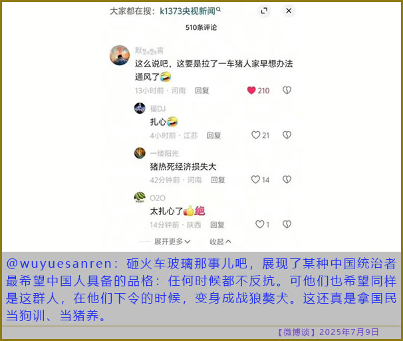The image size is (403, 341).
Task: Like the 太扎心了 reply from Shaanxi
Action: coord(259,224)
